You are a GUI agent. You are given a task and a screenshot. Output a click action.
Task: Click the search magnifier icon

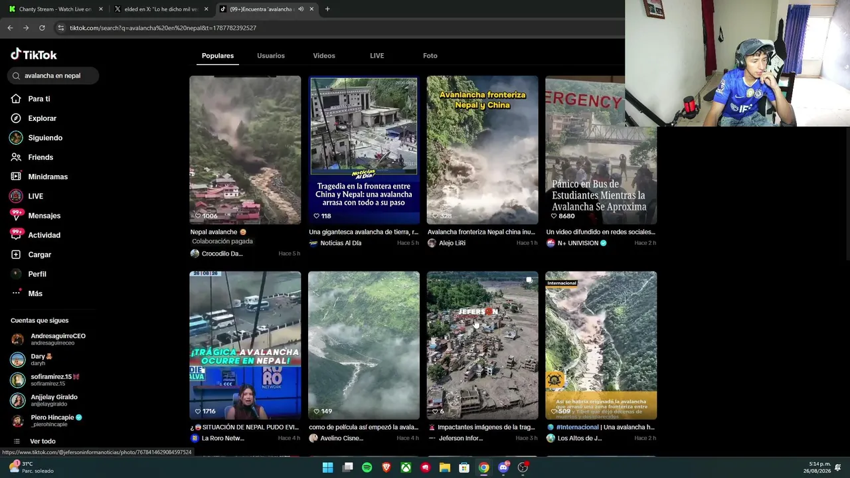(16, 76)
